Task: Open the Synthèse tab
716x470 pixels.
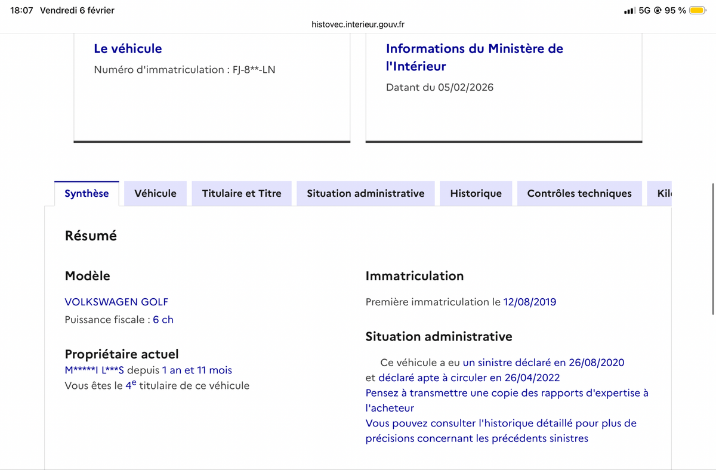Action: coord(87,193)
